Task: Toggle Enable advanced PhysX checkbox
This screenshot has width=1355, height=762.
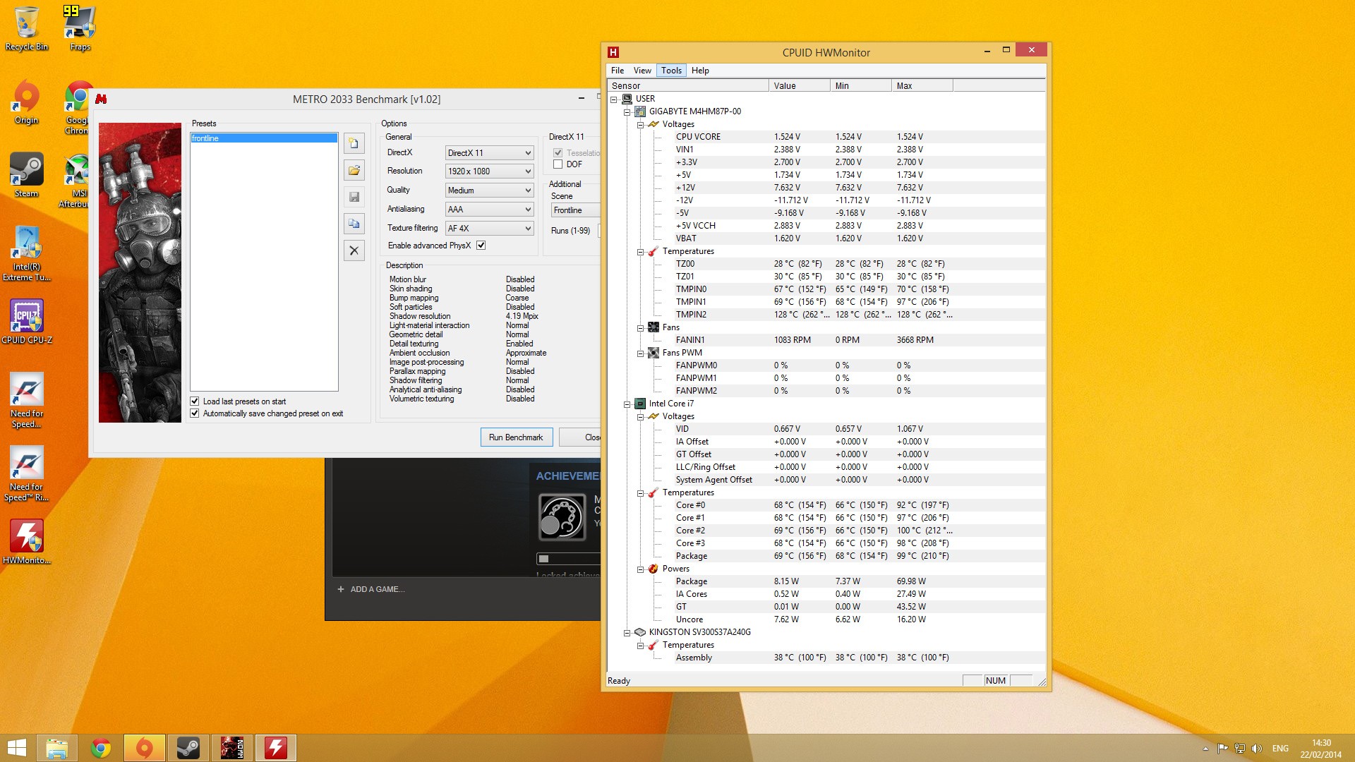Action: (481, 246)
